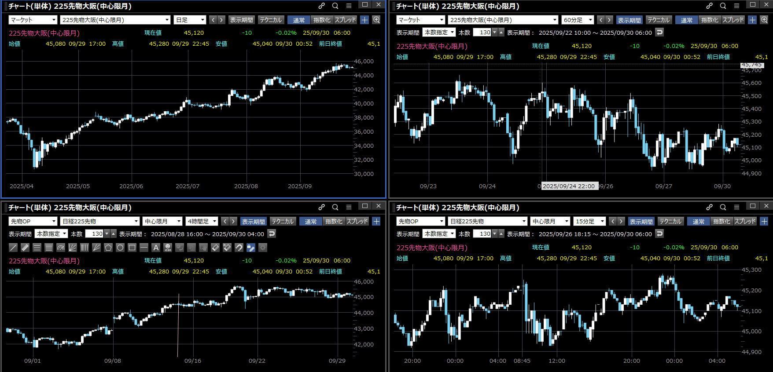Viewport: 773px width, 372px height.
Task: Expand the 先物OP category dropdown in 4時間足 chart
Action: tap(33, 221)
